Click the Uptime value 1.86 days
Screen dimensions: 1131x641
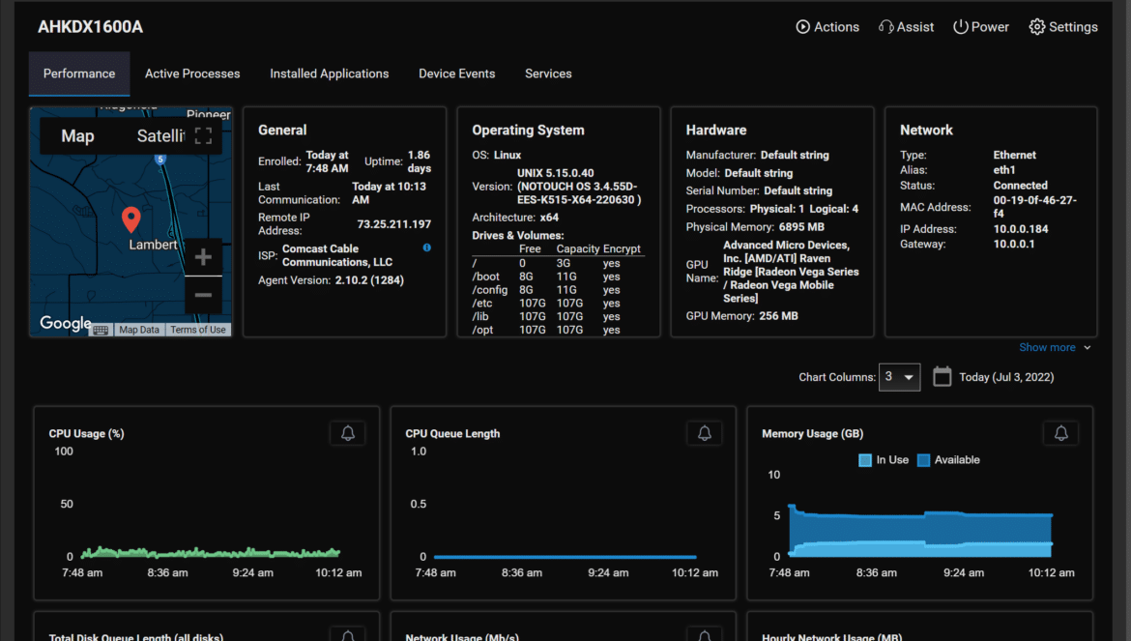pos(420,161)
